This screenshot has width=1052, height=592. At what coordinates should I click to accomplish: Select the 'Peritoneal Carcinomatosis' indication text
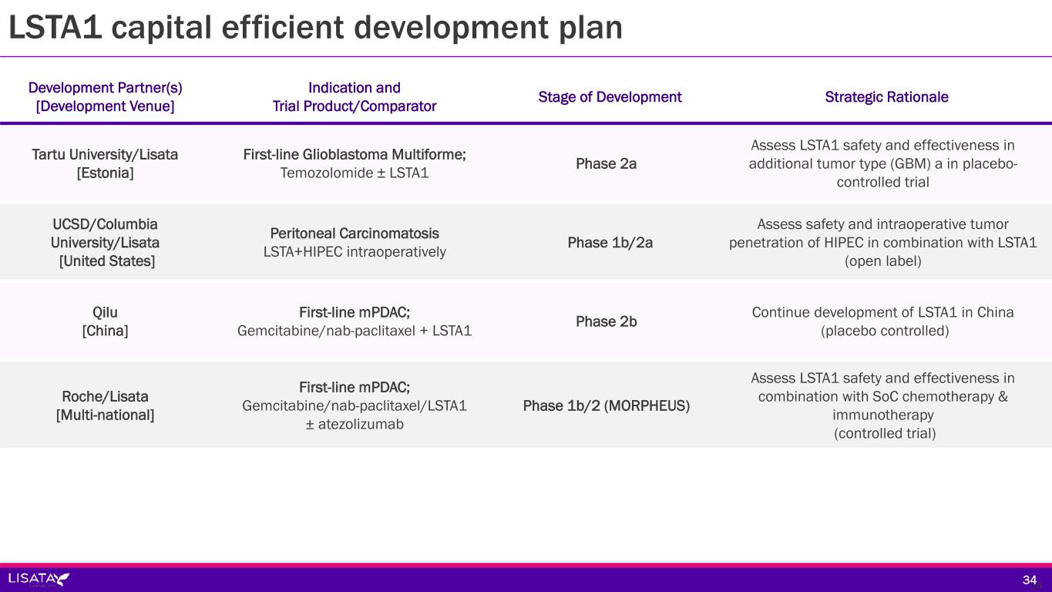pyautogui.click(x=355, y=234)
